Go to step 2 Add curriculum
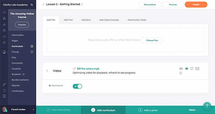The image size is (215, 114). click(103, 110)
